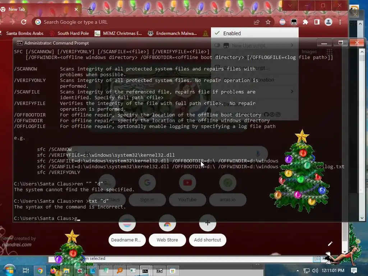Show hidden system tray icons
Image resolution: width=368 pixels, height=276 pixels.
click(x=298, y=271)
